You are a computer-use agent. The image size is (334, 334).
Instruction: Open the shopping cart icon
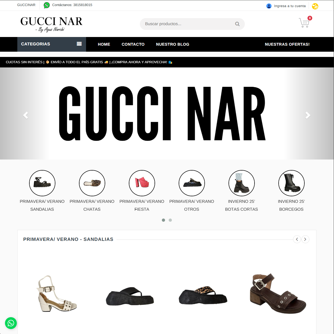coord(304,23)
